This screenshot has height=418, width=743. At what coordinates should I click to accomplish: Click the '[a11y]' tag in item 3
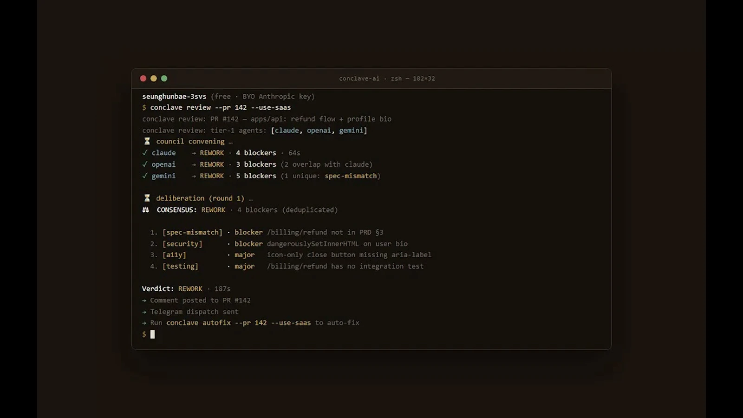[174, 255]
